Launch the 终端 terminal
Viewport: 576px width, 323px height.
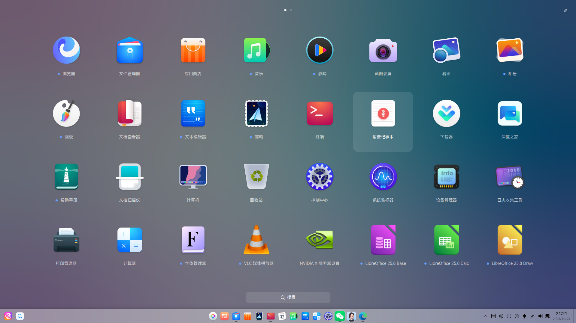[x=320, y=114]
